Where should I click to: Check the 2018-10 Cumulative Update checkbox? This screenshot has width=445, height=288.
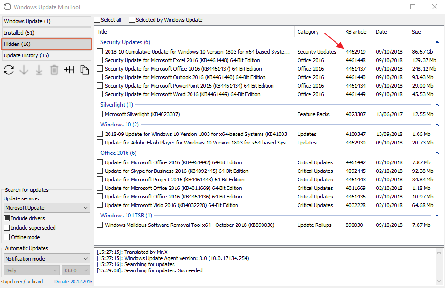click(x=100, y=52)
